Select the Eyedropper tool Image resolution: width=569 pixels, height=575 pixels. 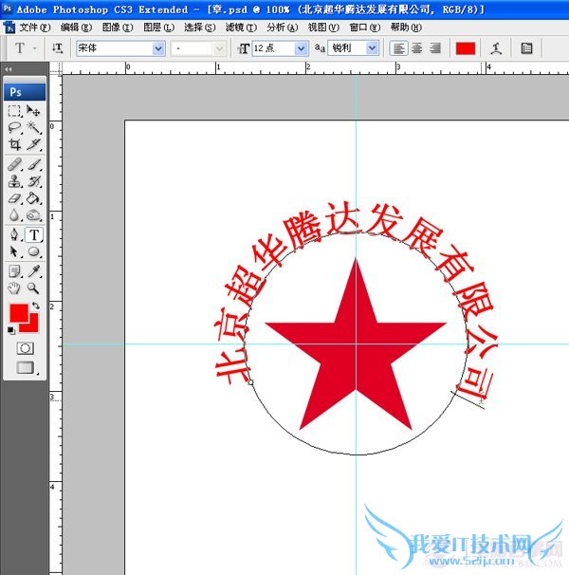click(x=34, y=271)
